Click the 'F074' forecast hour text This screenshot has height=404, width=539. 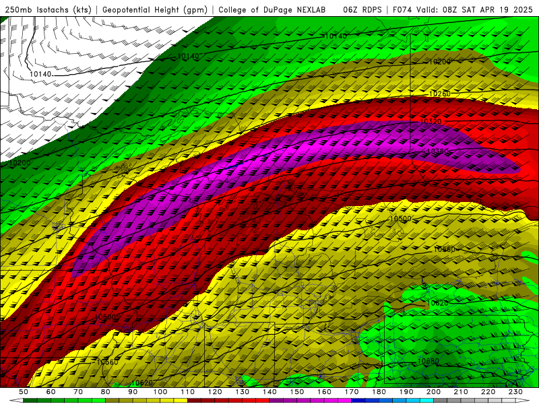coord(403,10)
